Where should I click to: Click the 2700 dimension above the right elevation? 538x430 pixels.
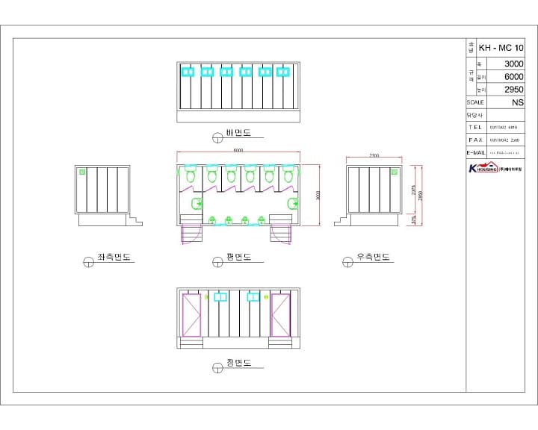[x=374, y=155]
